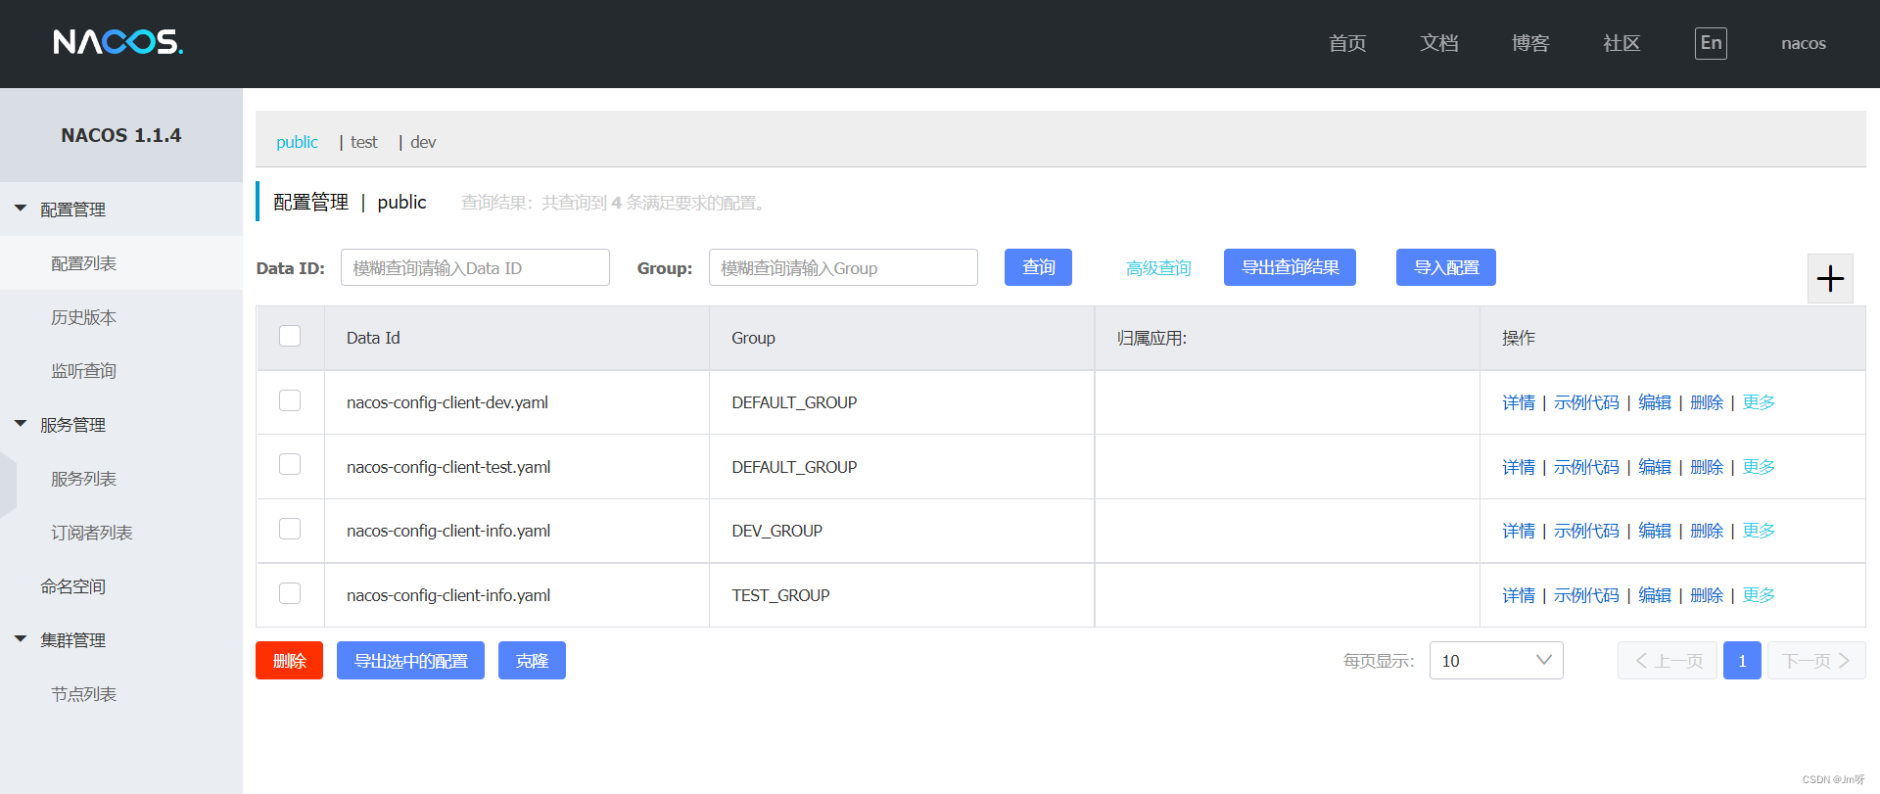1880x794 pixels.
Task: Click 编辑 for the TEST_GROUP row
Action: [x=1655, y=595]
